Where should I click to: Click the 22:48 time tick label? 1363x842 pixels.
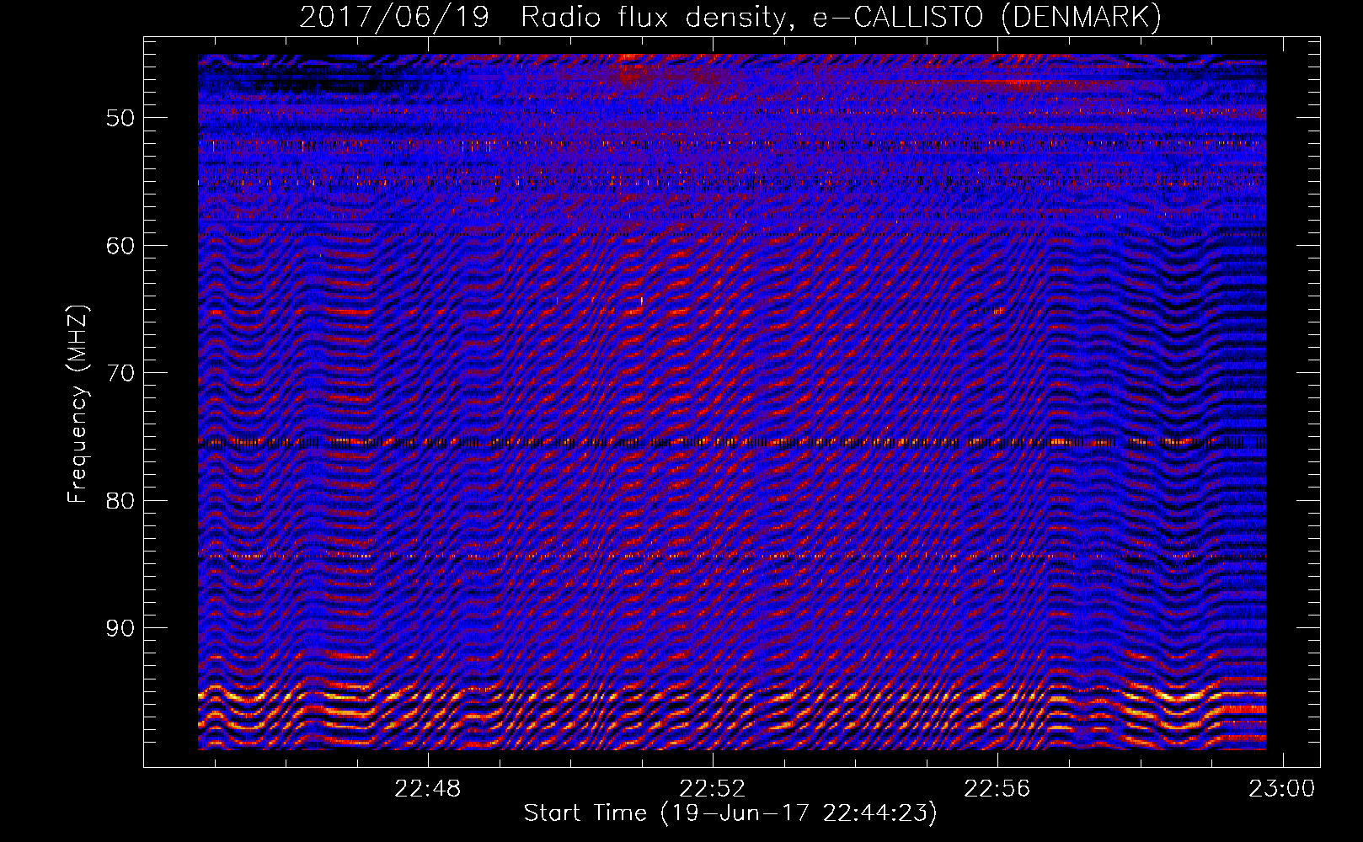tap(428, 789)
